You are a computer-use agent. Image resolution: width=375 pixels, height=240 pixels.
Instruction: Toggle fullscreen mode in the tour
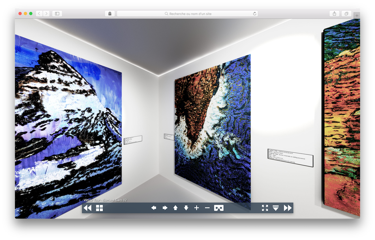pos(265,208)
